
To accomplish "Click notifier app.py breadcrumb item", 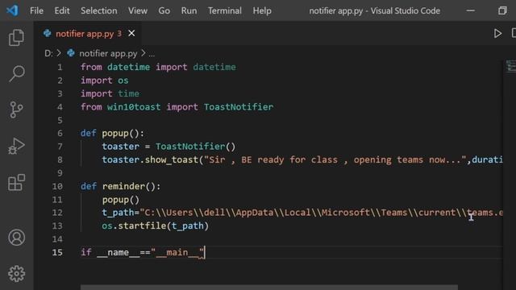I will [x=108, y=53].
